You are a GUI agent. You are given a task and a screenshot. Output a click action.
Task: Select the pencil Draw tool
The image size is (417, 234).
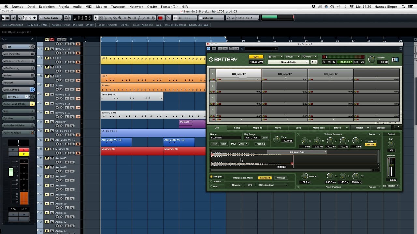(x=139, y=18)
